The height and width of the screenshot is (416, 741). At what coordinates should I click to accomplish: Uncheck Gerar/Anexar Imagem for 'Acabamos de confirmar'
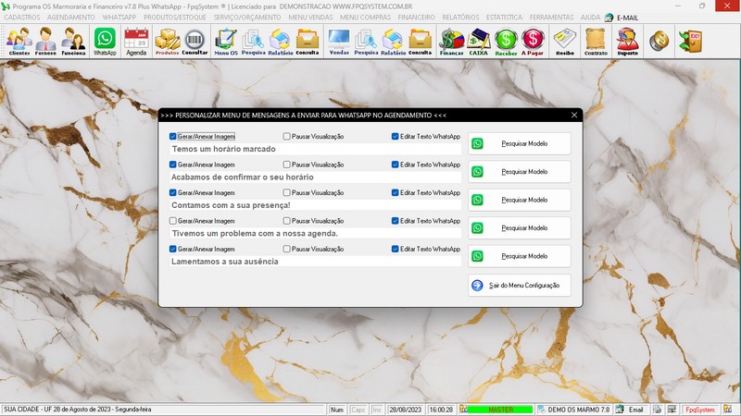pyautogui.click(x=173, y=165)
